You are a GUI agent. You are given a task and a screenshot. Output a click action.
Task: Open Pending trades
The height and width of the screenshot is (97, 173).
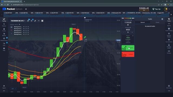[x=169, y=46]
